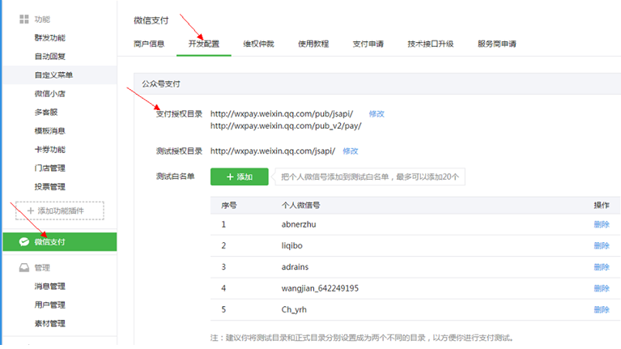The image size is (621, 349).
Task: Click the test authorization directory URL
Action: tap(273, 151)
